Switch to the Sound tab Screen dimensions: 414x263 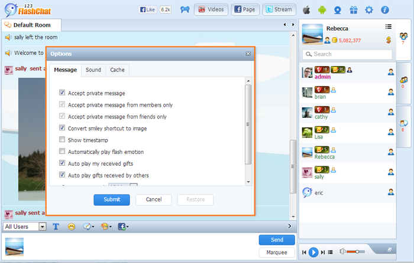pyautogui.click(x=93, y=70)
